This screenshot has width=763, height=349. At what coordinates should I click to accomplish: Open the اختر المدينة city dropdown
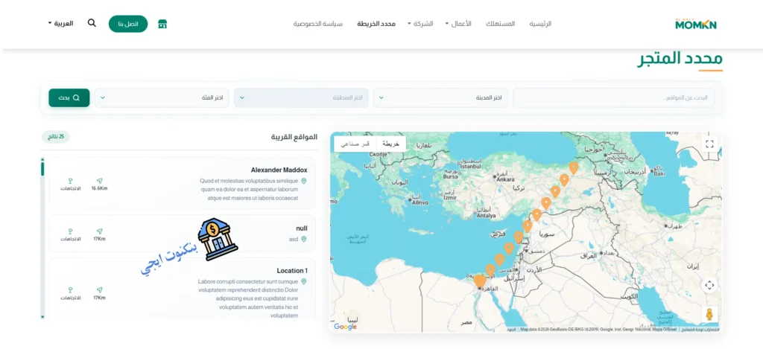(x=440, y=97)
